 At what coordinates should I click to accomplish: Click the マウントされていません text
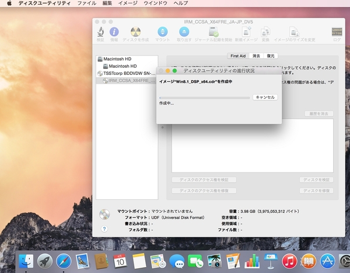click(x=172, y=211)
